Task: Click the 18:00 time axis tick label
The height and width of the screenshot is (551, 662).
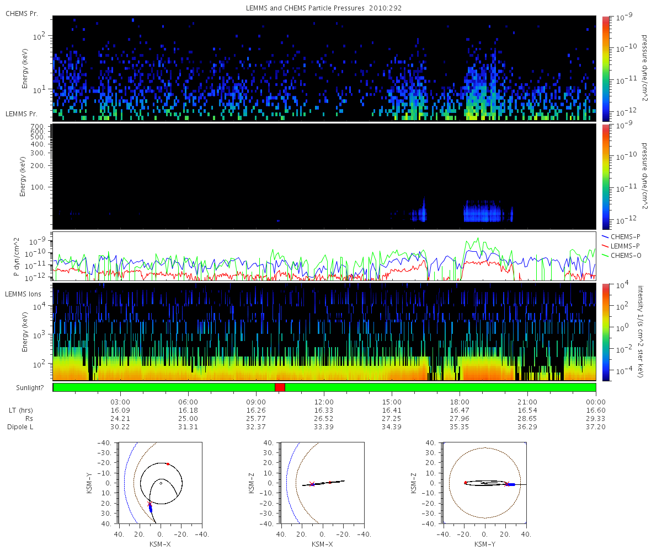Action: 460,402
